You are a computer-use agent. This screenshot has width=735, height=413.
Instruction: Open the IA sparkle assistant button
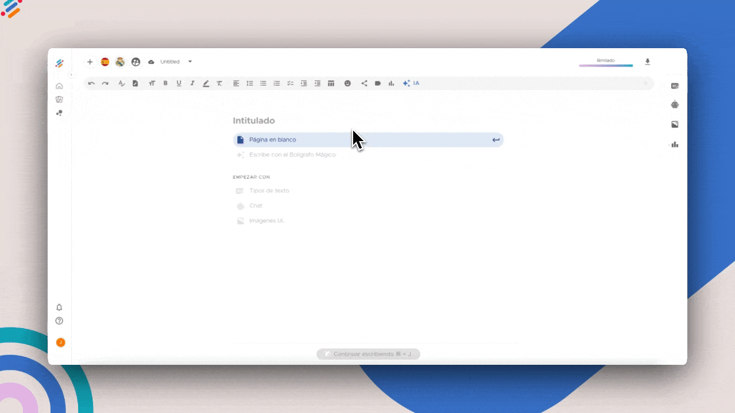coord(411,83)
